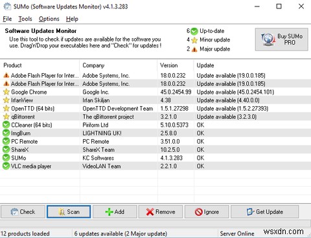
Task: Click the warning icon of first Adobe Flash Player row
Action: (x=6, y=76)
